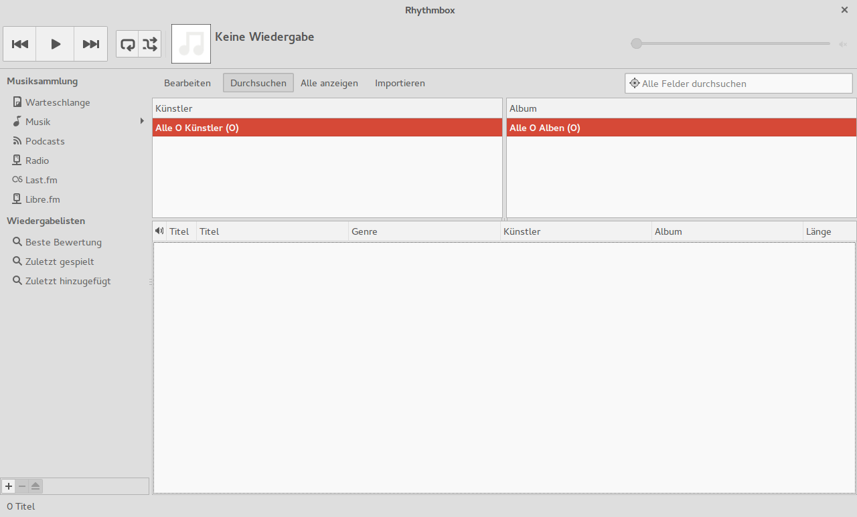Screen dimensions: 857x517
Task: Click the volume speaker icon
Action: [842, 44]
